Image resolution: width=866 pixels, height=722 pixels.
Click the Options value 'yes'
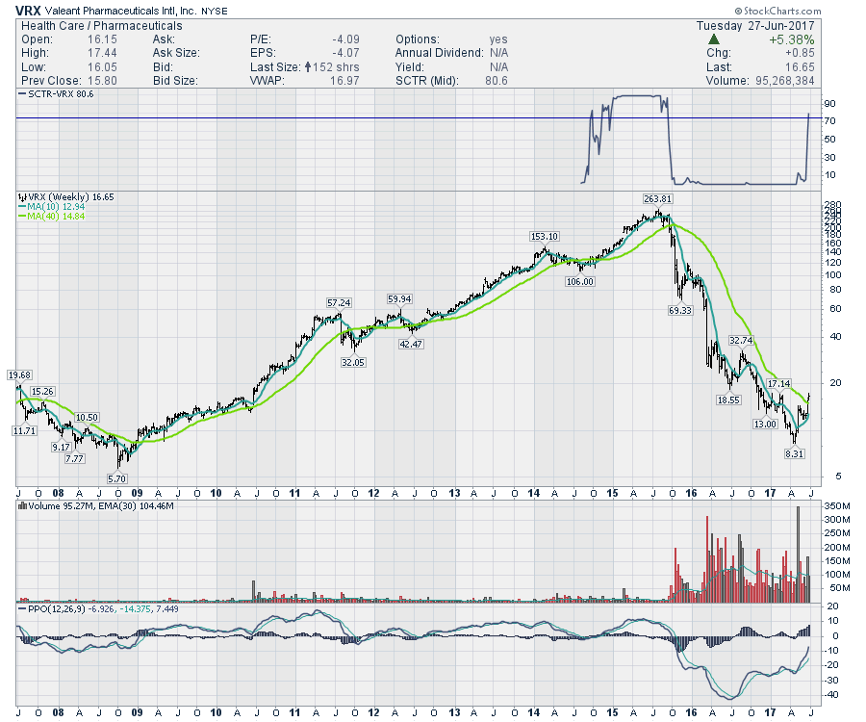click(x=498, y=39)
